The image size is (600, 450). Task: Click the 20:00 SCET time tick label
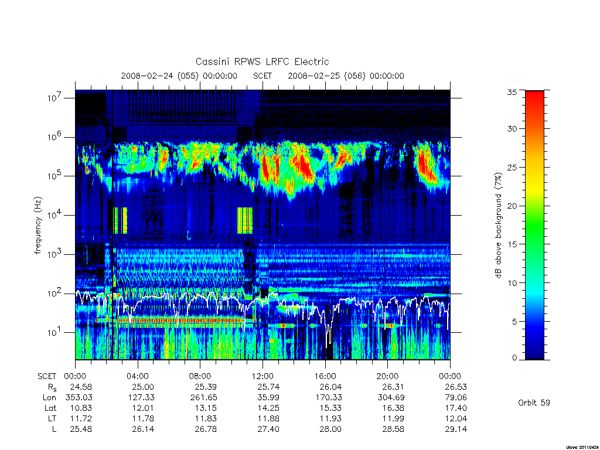[388, 376]
